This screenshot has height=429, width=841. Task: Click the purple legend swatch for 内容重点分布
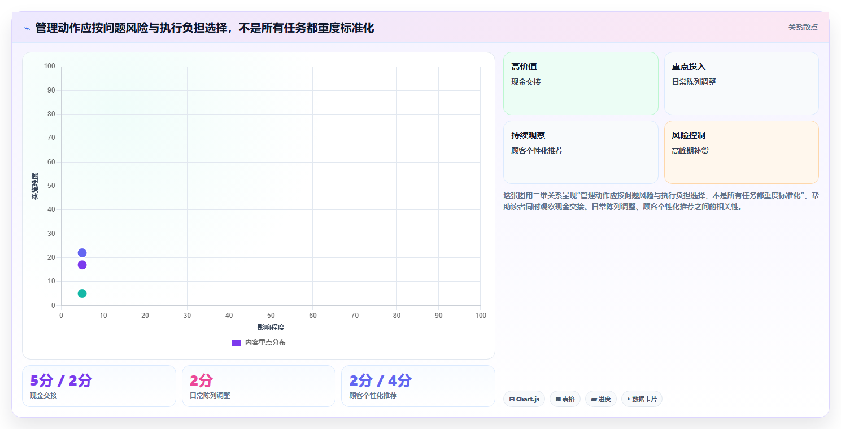tap(237, 343)
